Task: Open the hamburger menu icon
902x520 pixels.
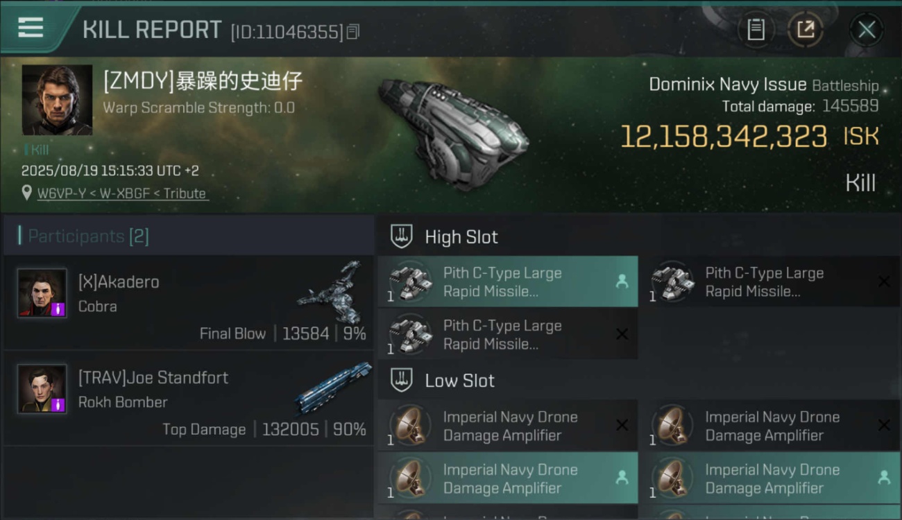Action: click(x=31, y=28)
